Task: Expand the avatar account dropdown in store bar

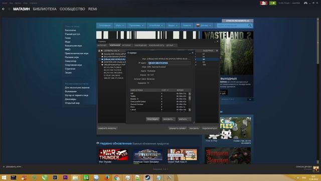Action: 204,26
